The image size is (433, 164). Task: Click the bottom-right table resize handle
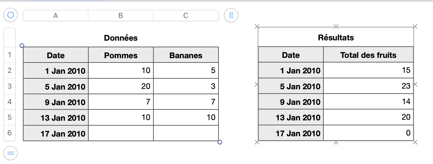coord(219,142)
